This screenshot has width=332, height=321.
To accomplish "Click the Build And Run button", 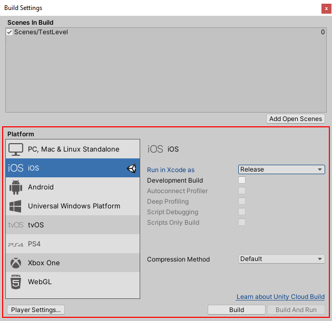I will coord(296,310).
